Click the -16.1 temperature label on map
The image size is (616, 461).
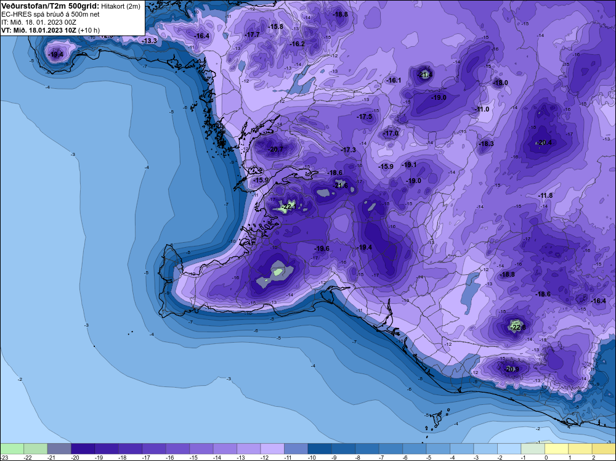pyautogui.click(x=394, y=80)
